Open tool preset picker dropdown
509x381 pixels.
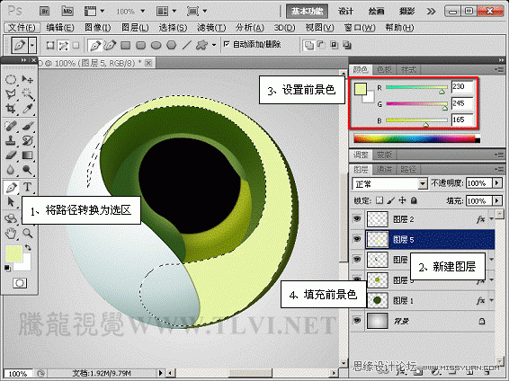(32, 45)
